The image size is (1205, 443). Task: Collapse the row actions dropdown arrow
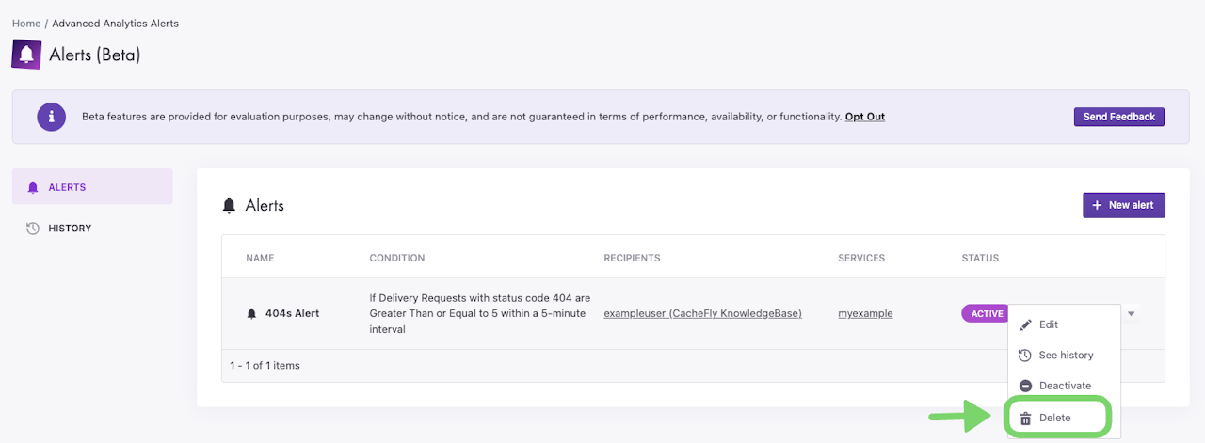(x=1132, y=313)
